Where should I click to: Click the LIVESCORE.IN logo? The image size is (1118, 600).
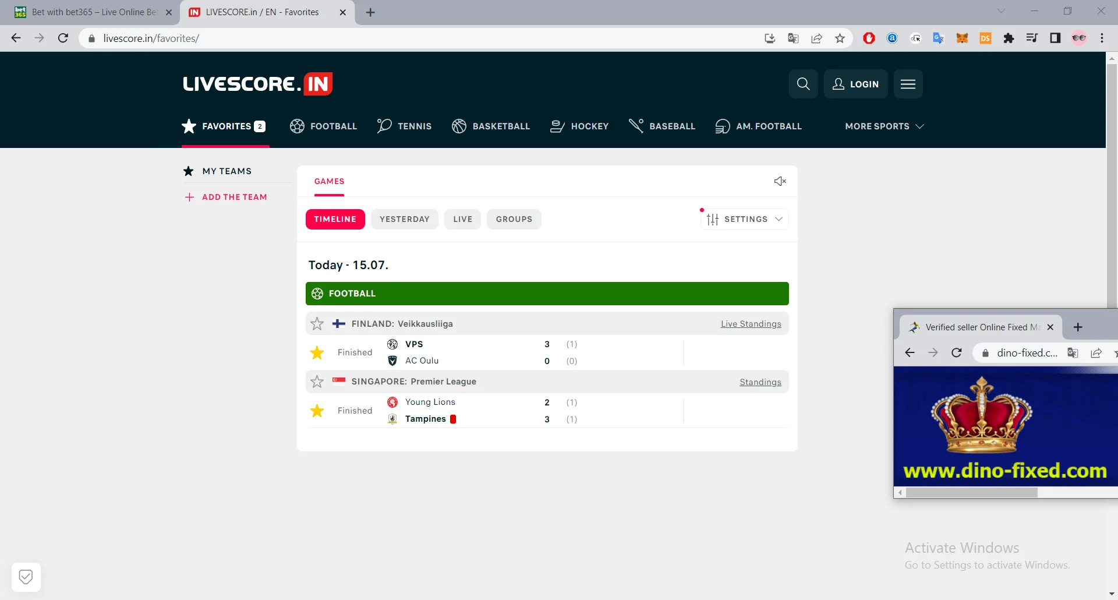coord(257,84)
